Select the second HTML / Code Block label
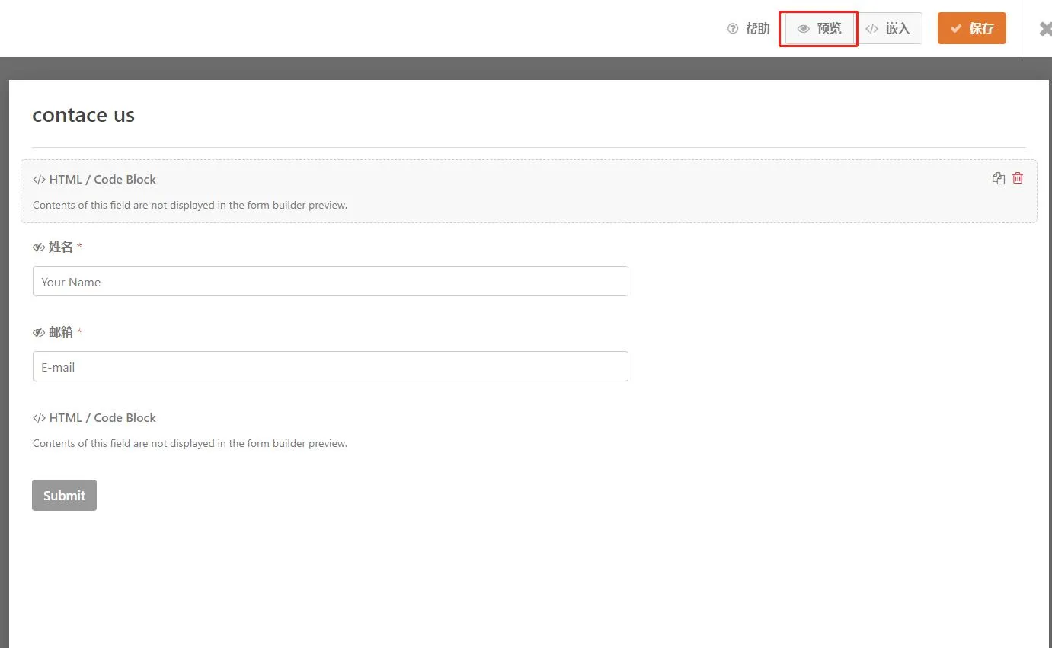1052x648 pixels. [x=102, y=418]
